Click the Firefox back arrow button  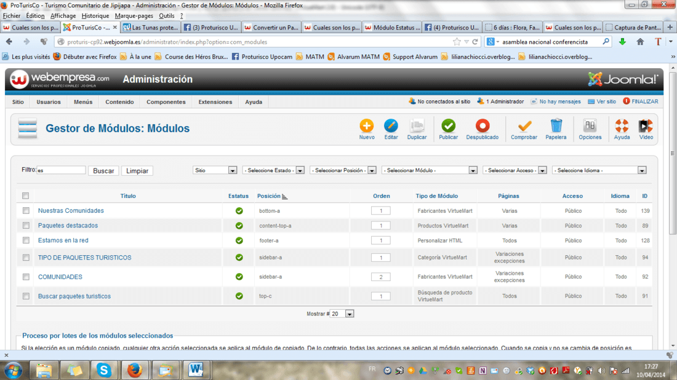point(9,42)
